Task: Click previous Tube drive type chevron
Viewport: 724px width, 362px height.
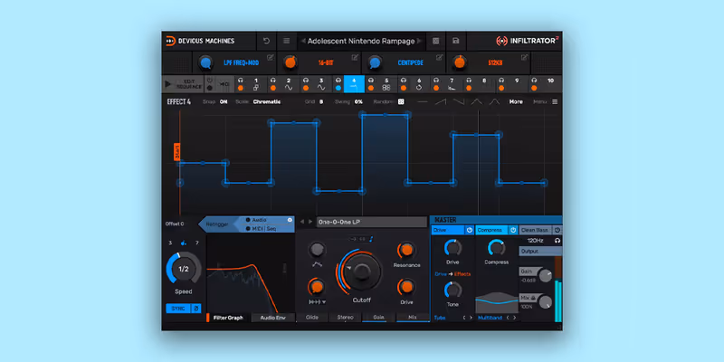Action: [x=464, y=318]
